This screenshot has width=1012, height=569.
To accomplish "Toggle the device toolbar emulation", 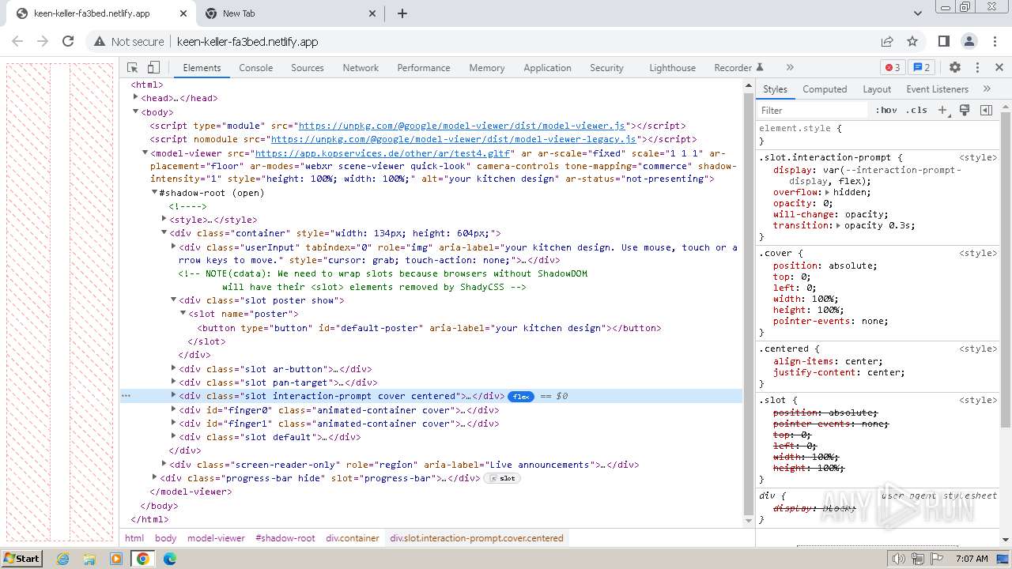I will pyautogui.click(x=154, y=67).
